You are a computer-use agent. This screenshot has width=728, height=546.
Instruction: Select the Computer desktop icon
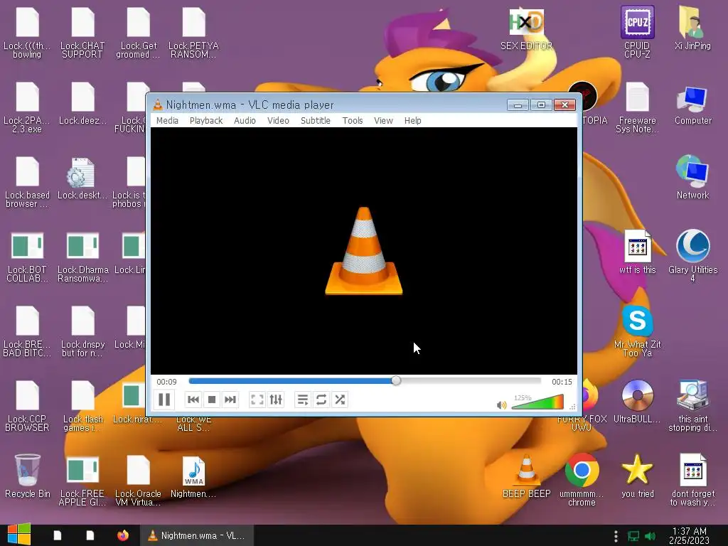[x=692, y=105]
